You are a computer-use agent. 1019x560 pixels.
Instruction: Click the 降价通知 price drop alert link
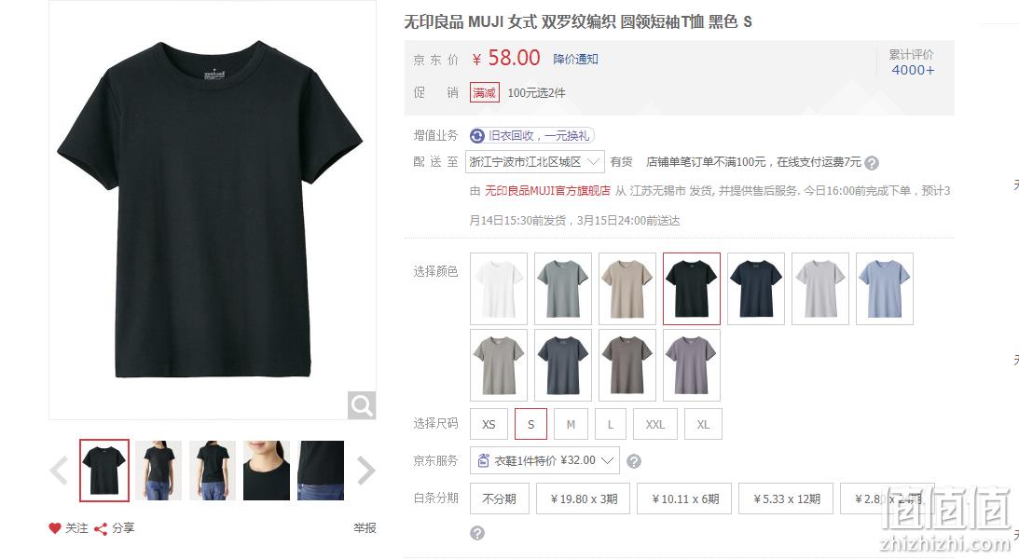point(576,59)
